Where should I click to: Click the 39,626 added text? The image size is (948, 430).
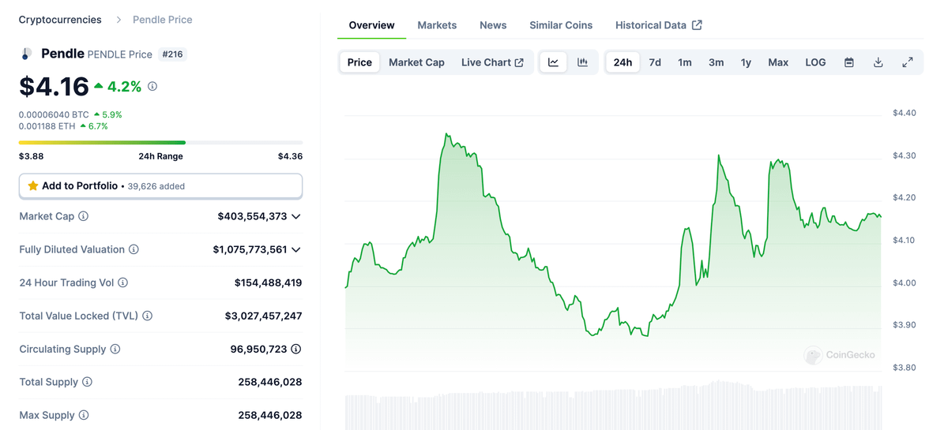point(156,186)
